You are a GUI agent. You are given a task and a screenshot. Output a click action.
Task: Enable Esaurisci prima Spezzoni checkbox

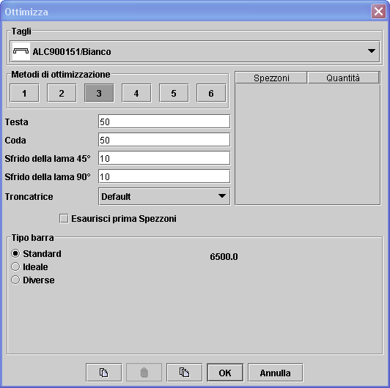pyautogui.click(x=65, y=219)
